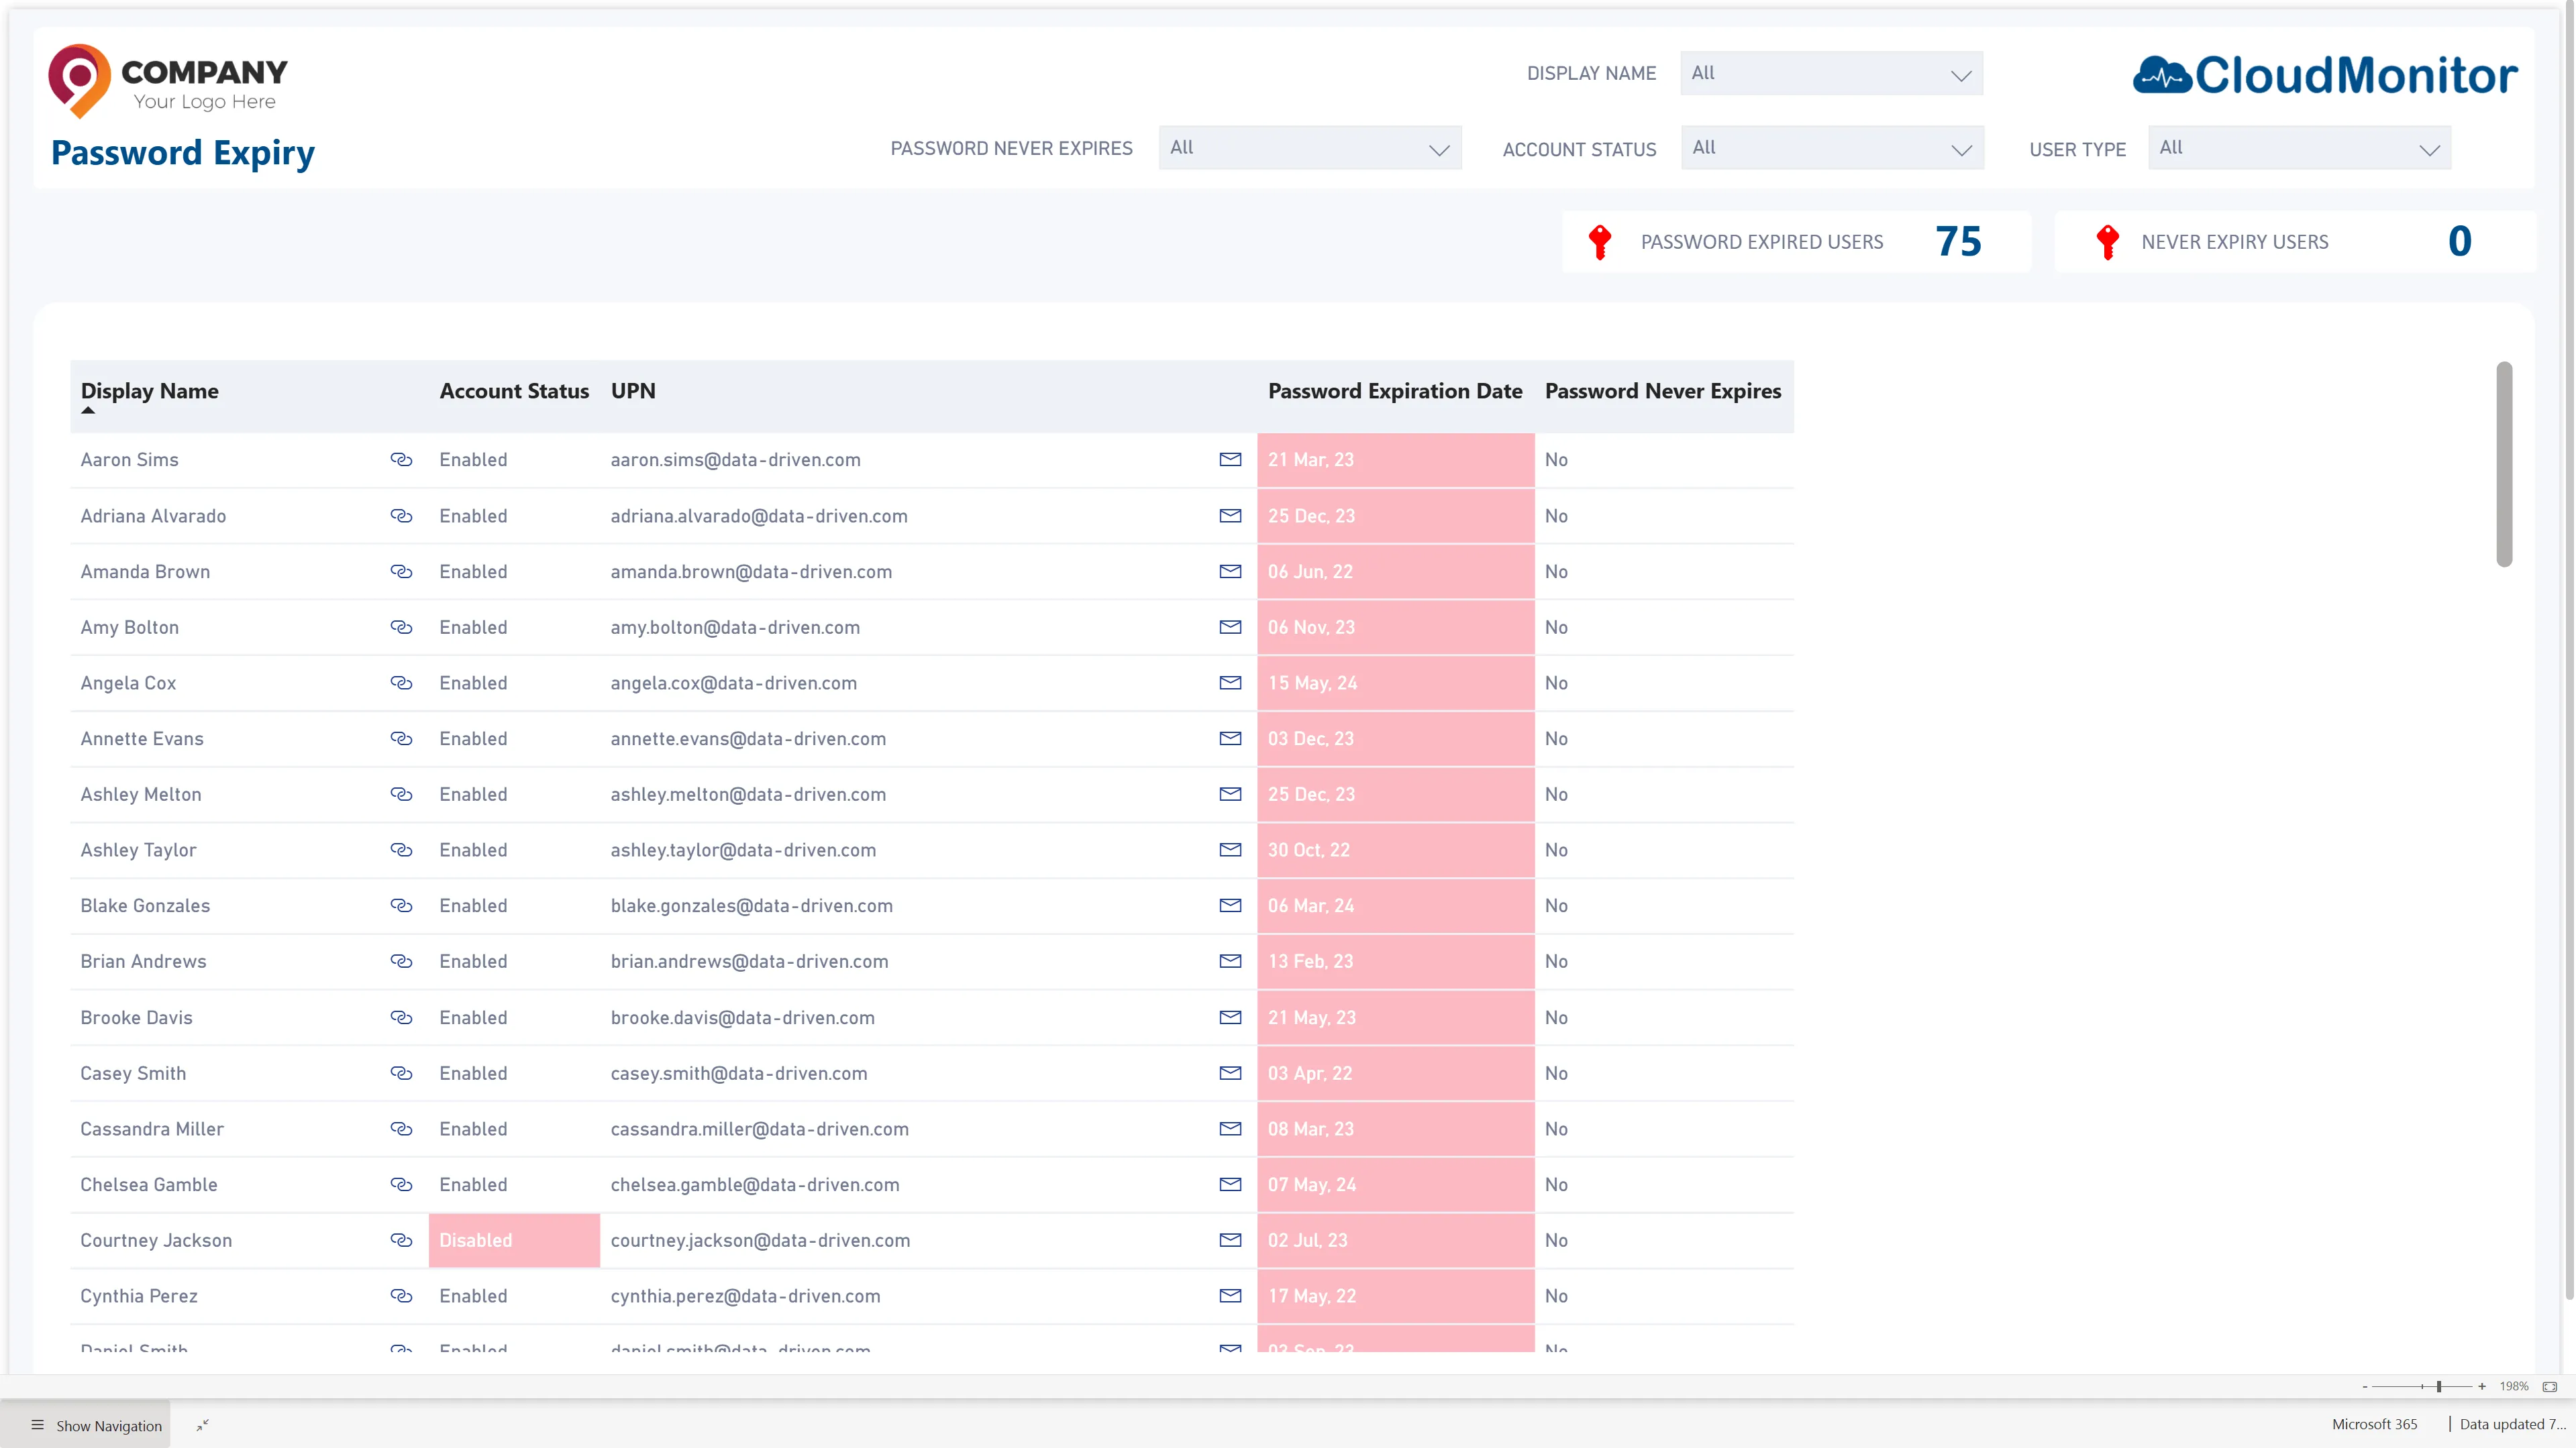2576x1448 pixels.
Task: Open the link icon for Cynthia Perez
Action: point(401,1296)
